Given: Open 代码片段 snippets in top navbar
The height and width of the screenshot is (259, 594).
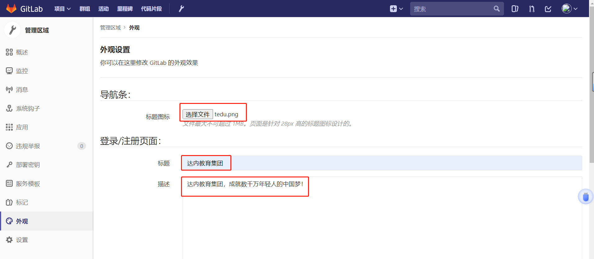Looking at the screenshot, I should tap(152, 9).
